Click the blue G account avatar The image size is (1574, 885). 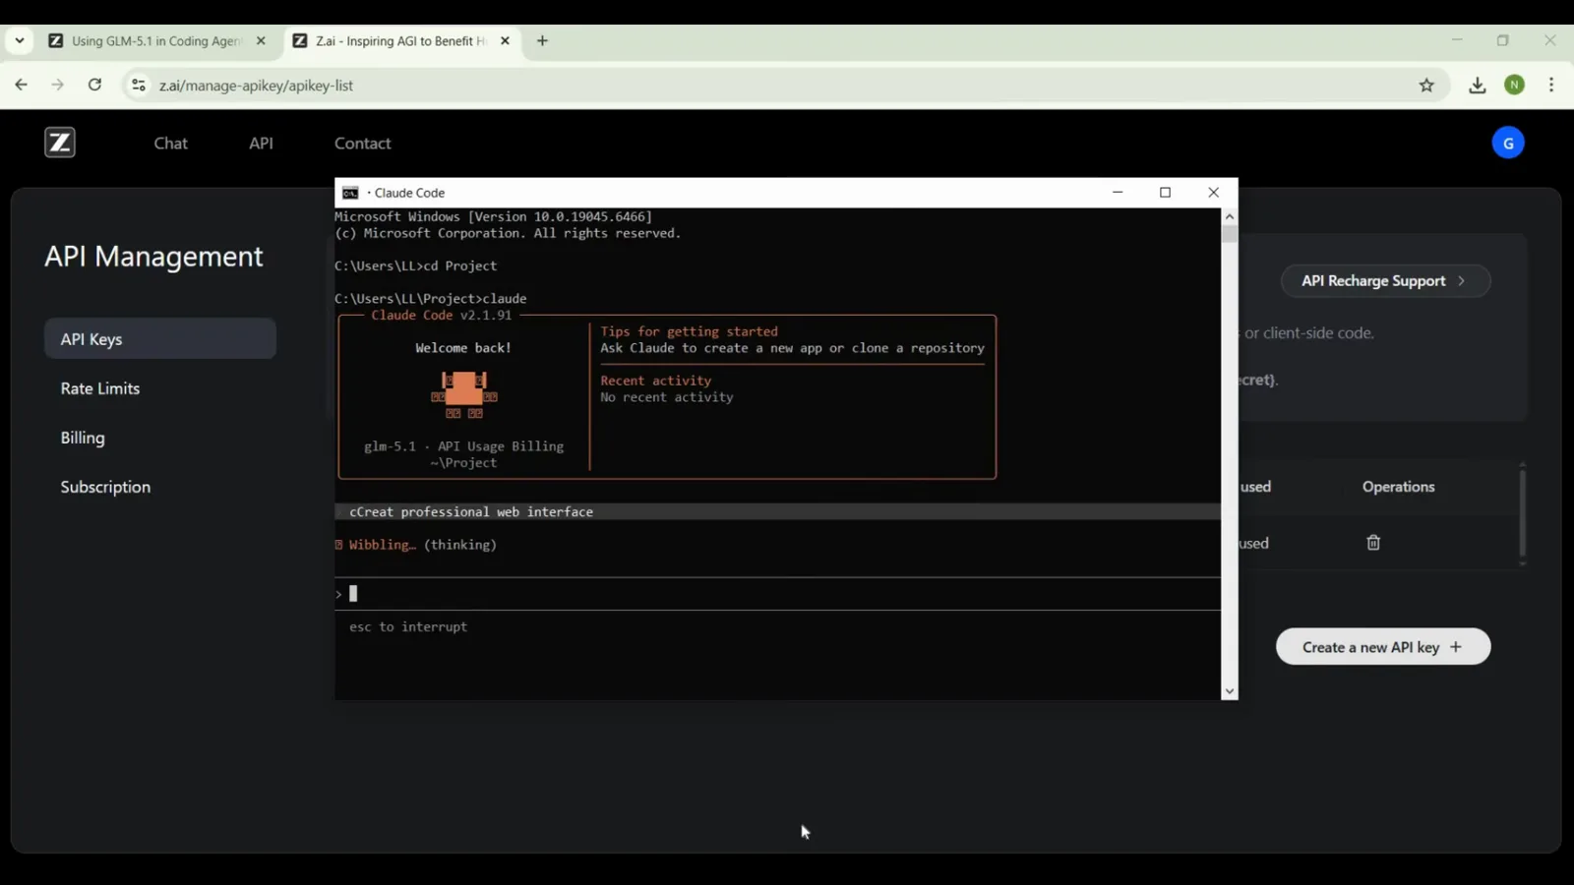[x=1508, y=143]
